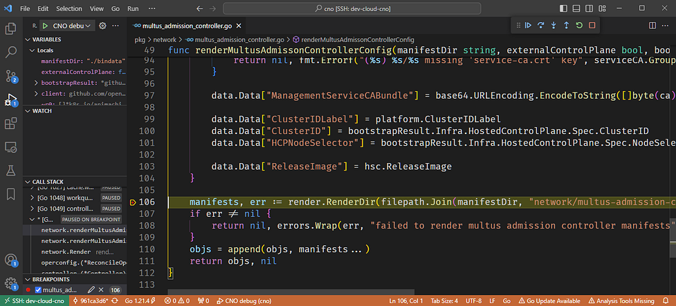Open launch.json via gear icon
This screenshot has width=676, height=306.
[102, 26]
